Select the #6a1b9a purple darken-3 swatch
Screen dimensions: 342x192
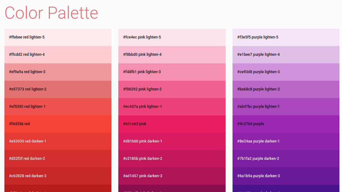[x=286, y=176]
